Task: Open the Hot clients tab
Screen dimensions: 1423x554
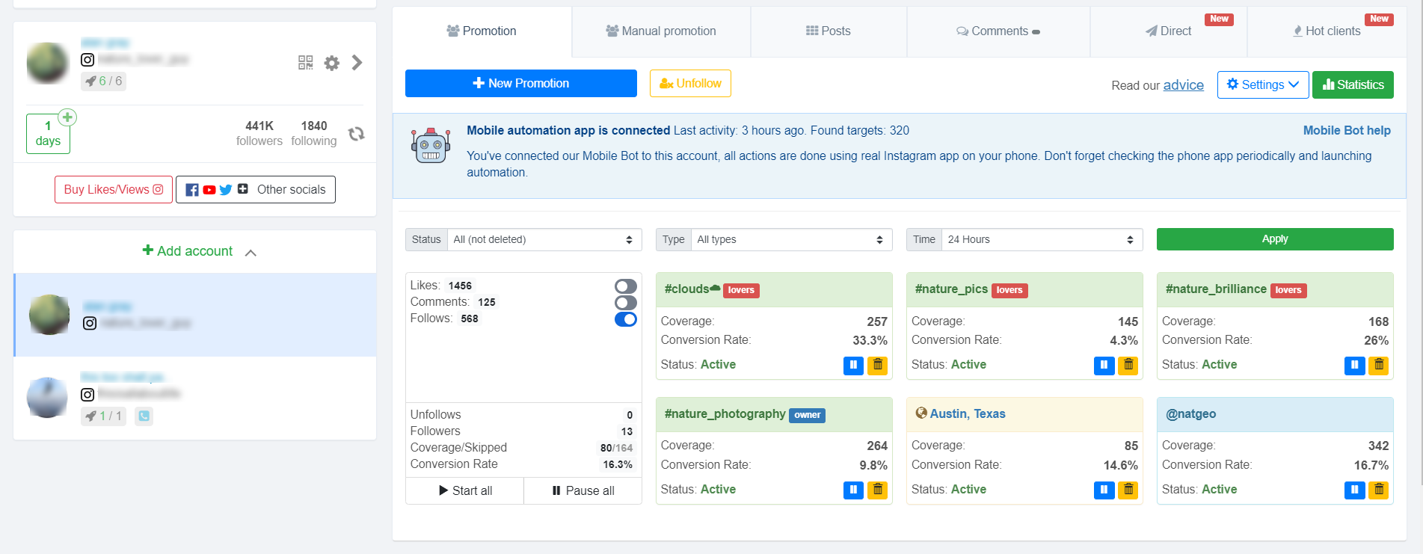Action: click(x=1327, y=31)
